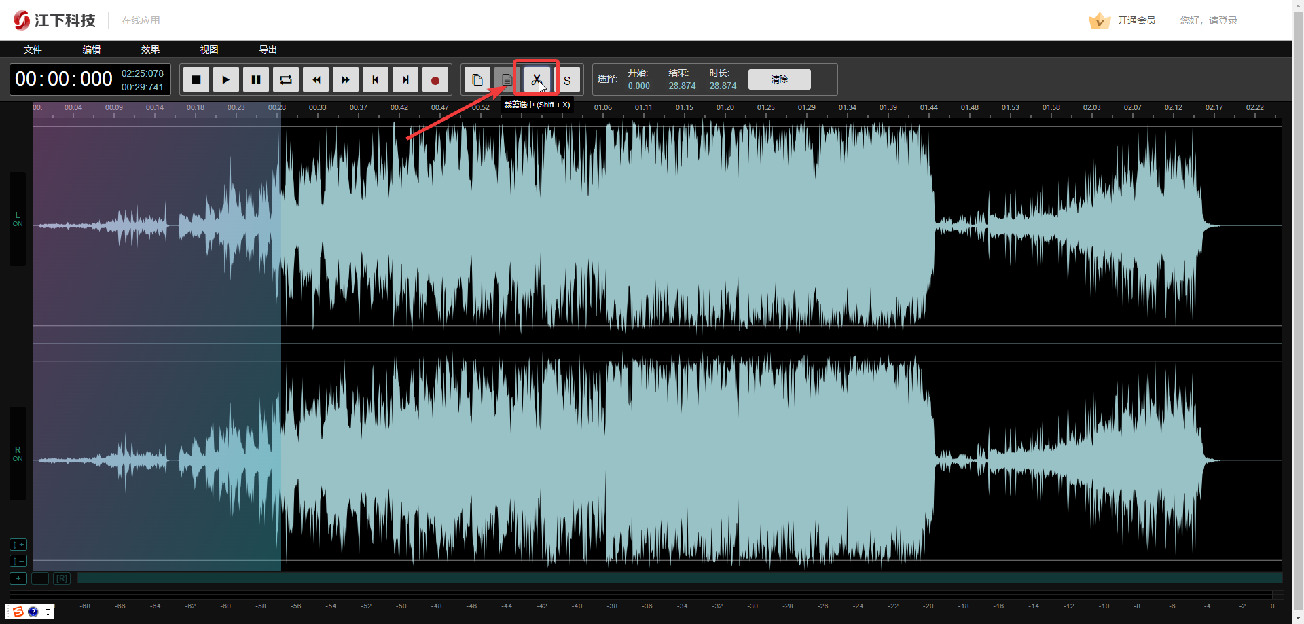1304x624 pixels.
Task: Toggle the right channel R ON
Action: coord(18,454)
